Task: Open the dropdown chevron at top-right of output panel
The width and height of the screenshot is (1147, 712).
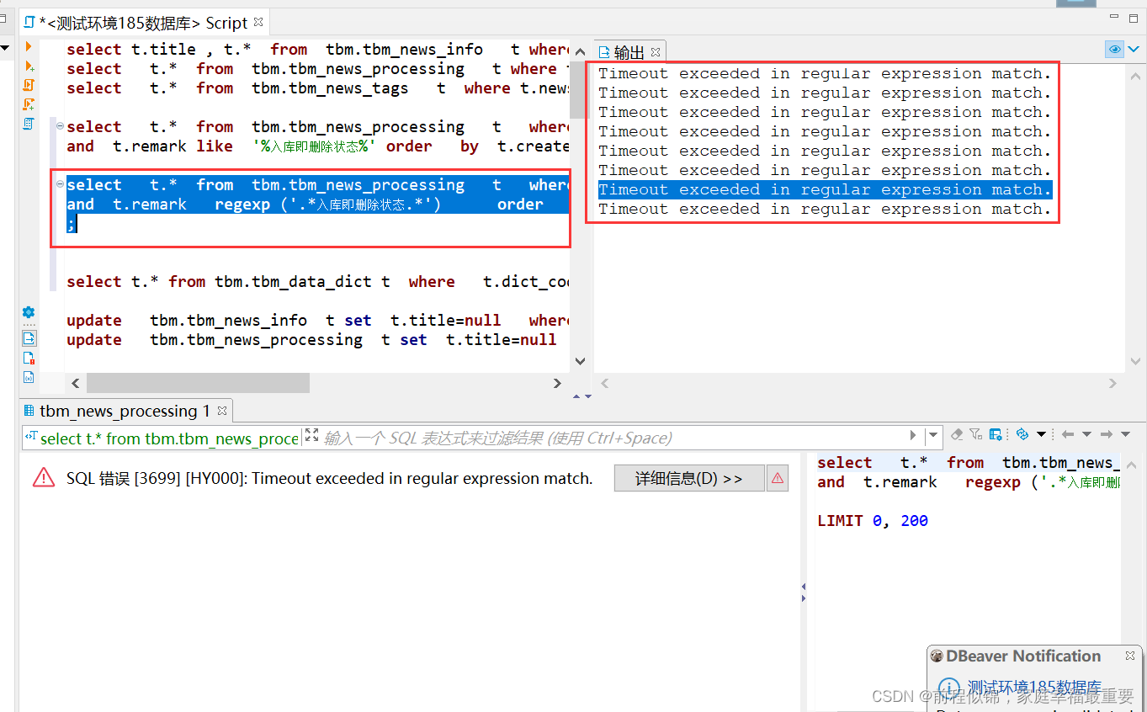Action: pos(1133,49)
